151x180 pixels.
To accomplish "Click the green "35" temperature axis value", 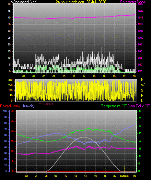I will coord(140,118).
